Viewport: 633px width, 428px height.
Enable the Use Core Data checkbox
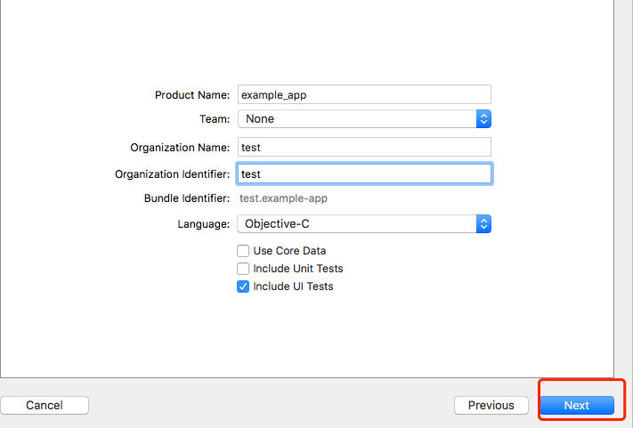(x=243, y=251)
